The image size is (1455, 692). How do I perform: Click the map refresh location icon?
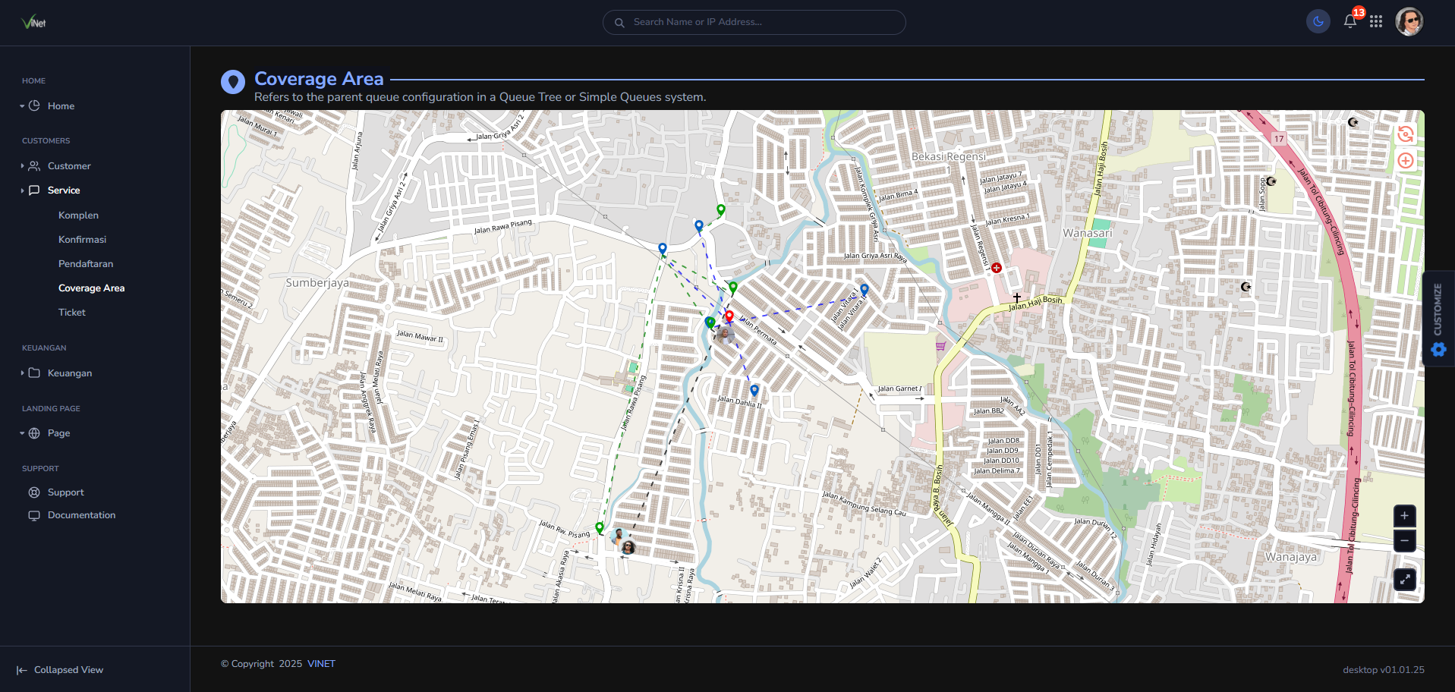click(1405, 134)
